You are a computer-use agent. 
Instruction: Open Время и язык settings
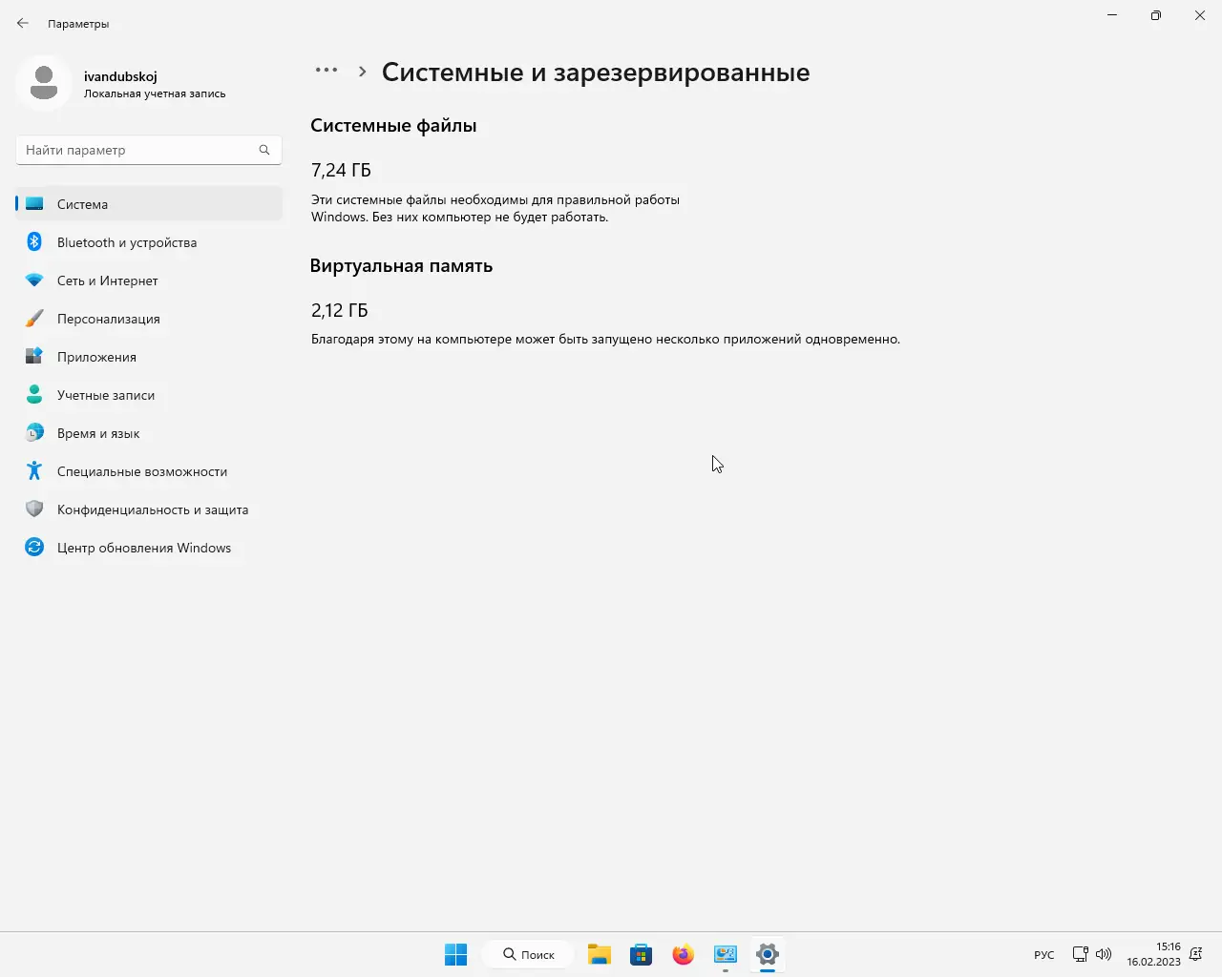98,433
